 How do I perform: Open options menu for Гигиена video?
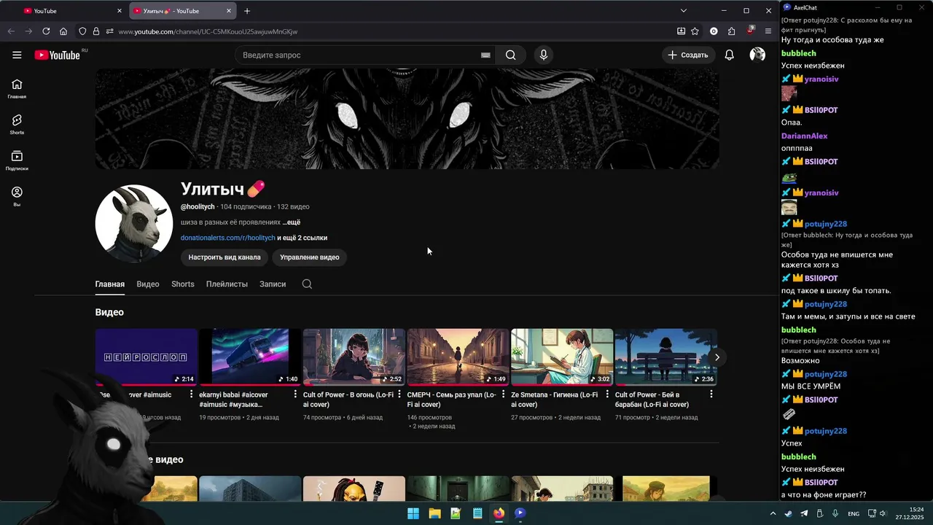click(x=607, y=394)
